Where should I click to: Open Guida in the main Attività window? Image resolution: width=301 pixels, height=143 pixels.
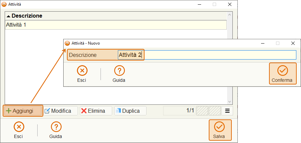tap(56, 130)
